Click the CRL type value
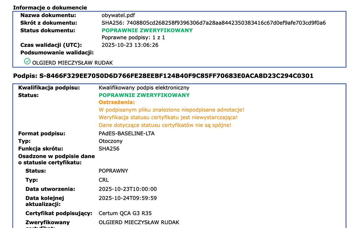This screenshot has height=228, width=357. pos(104,180)
